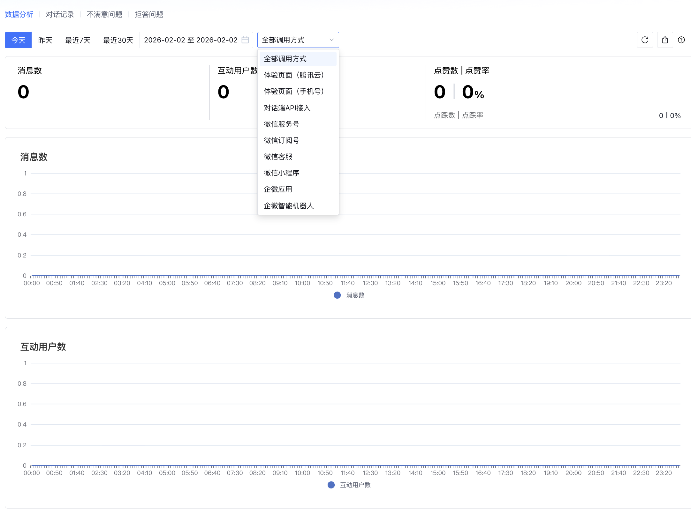This screenshot has height=513, width=691.
Task: Select the 最近7天 filter button
Action: 78,40
